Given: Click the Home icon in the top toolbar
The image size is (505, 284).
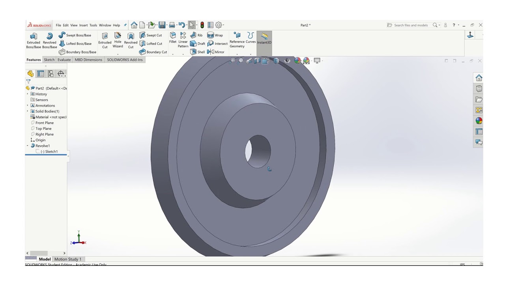Looking at the screenshot, I should pos(134,25).
